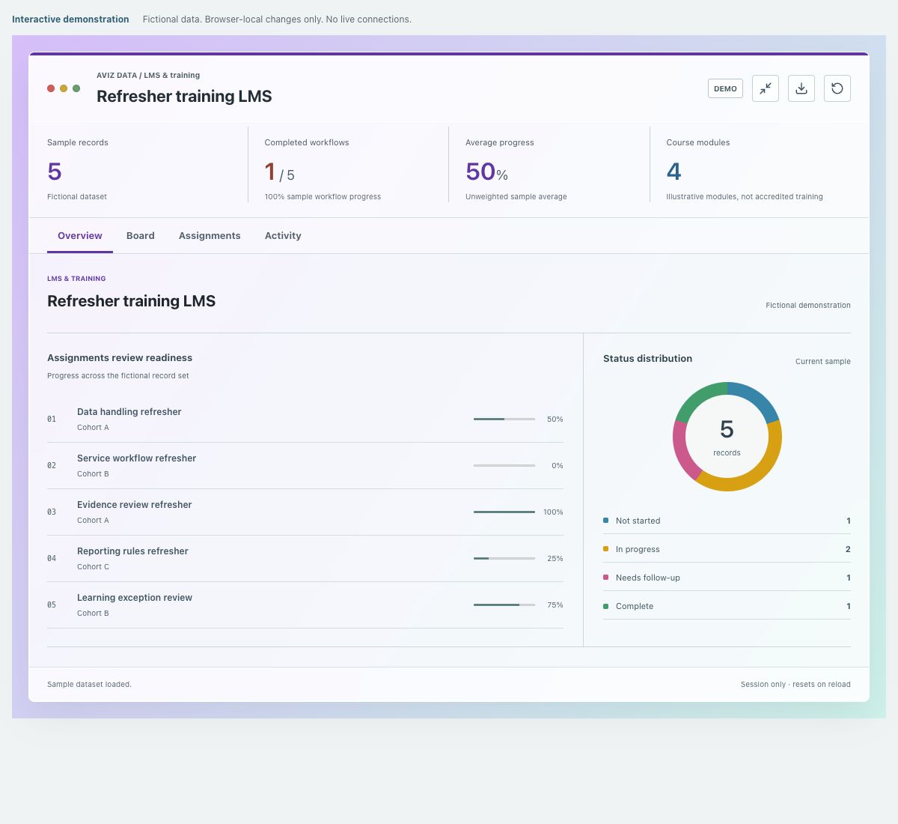The image size is (898, 824).
Task: Click the 0% progress bar
Action: 504,465
